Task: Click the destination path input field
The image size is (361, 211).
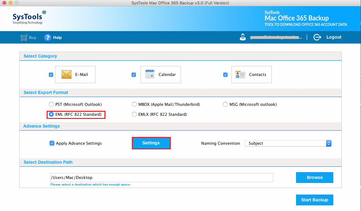Action: (162, 178)
